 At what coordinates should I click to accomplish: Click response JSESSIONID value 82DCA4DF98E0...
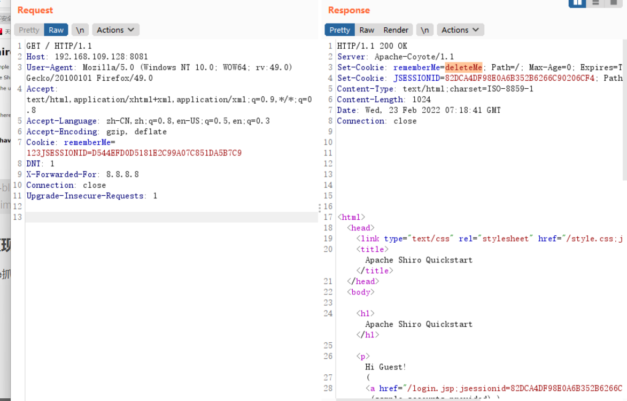pyautogui.click(x=520, y=79)
